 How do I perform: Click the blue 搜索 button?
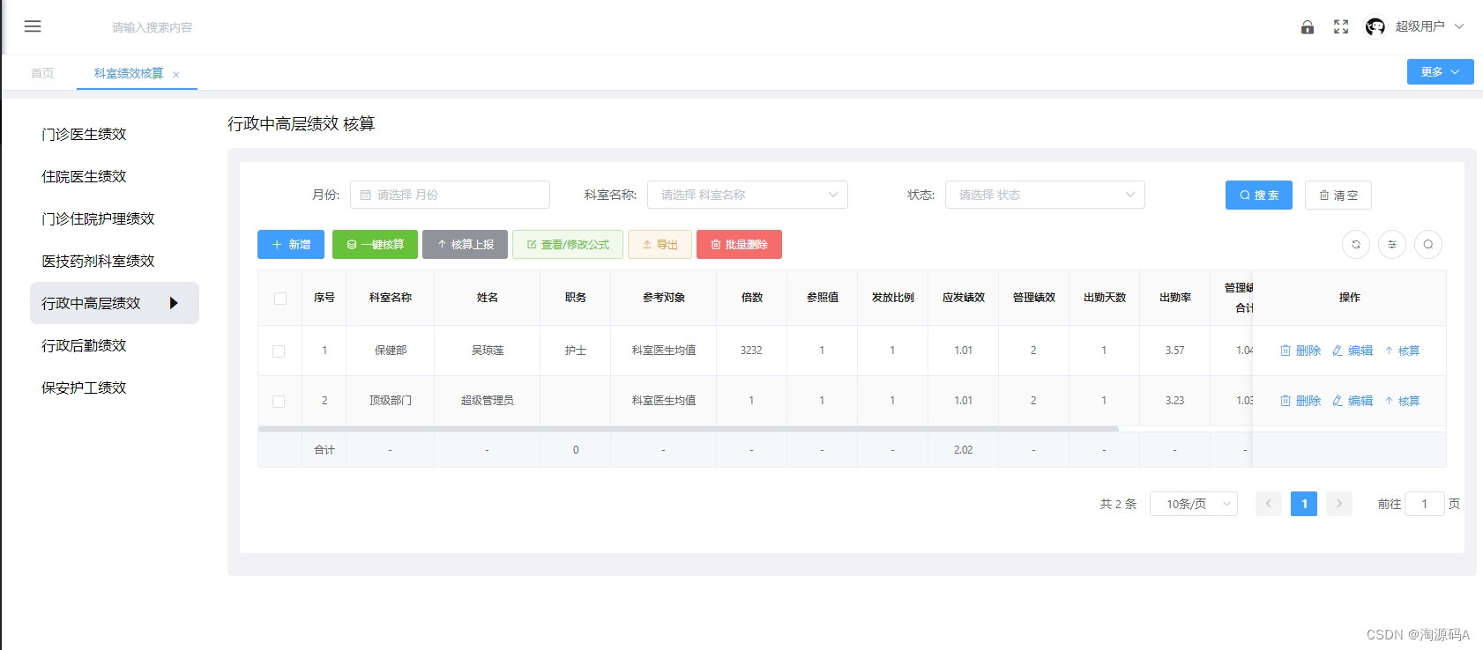tap(1259, 196)
